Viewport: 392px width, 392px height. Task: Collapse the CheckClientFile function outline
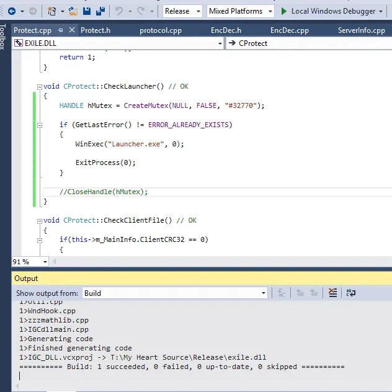[40, 221]
